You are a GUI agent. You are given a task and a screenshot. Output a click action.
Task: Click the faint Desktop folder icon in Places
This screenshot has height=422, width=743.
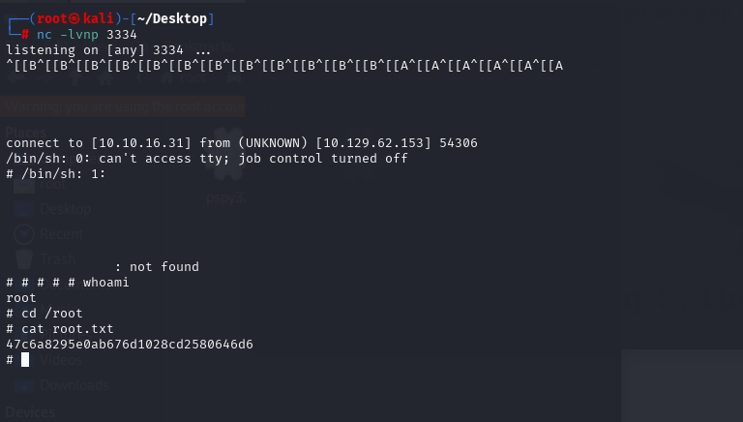(23, 209)
